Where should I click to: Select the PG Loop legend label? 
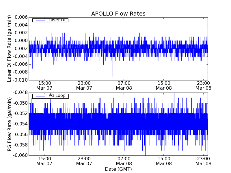57,96
